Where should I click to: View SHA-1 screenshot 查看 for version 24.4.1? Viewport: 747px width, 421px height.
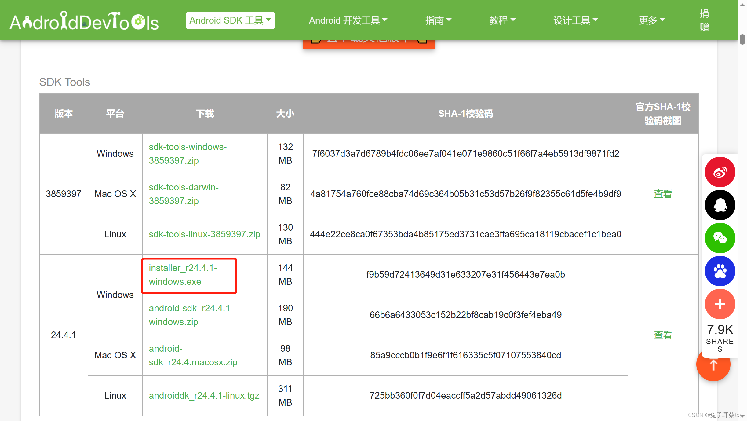pyautogui.click(x=663, y=335)
